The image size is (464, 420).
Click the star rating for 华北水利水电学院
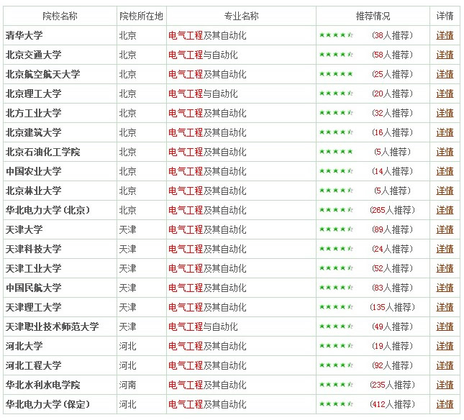click(x=336, y=385)
